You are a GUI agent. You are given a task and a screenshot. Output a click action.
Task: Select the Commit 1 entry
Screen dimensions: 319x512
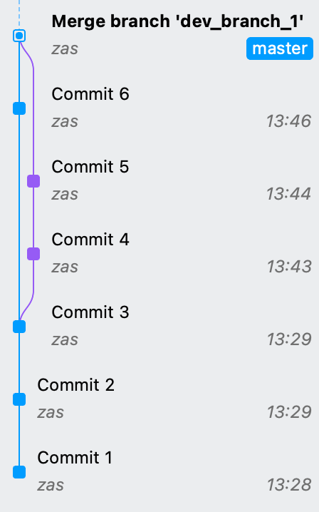coord(159,472)
